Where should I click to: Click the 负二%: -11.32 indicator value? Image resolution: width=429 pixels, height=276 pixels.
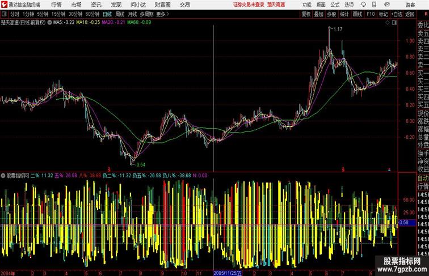click(x=117, y=176)
